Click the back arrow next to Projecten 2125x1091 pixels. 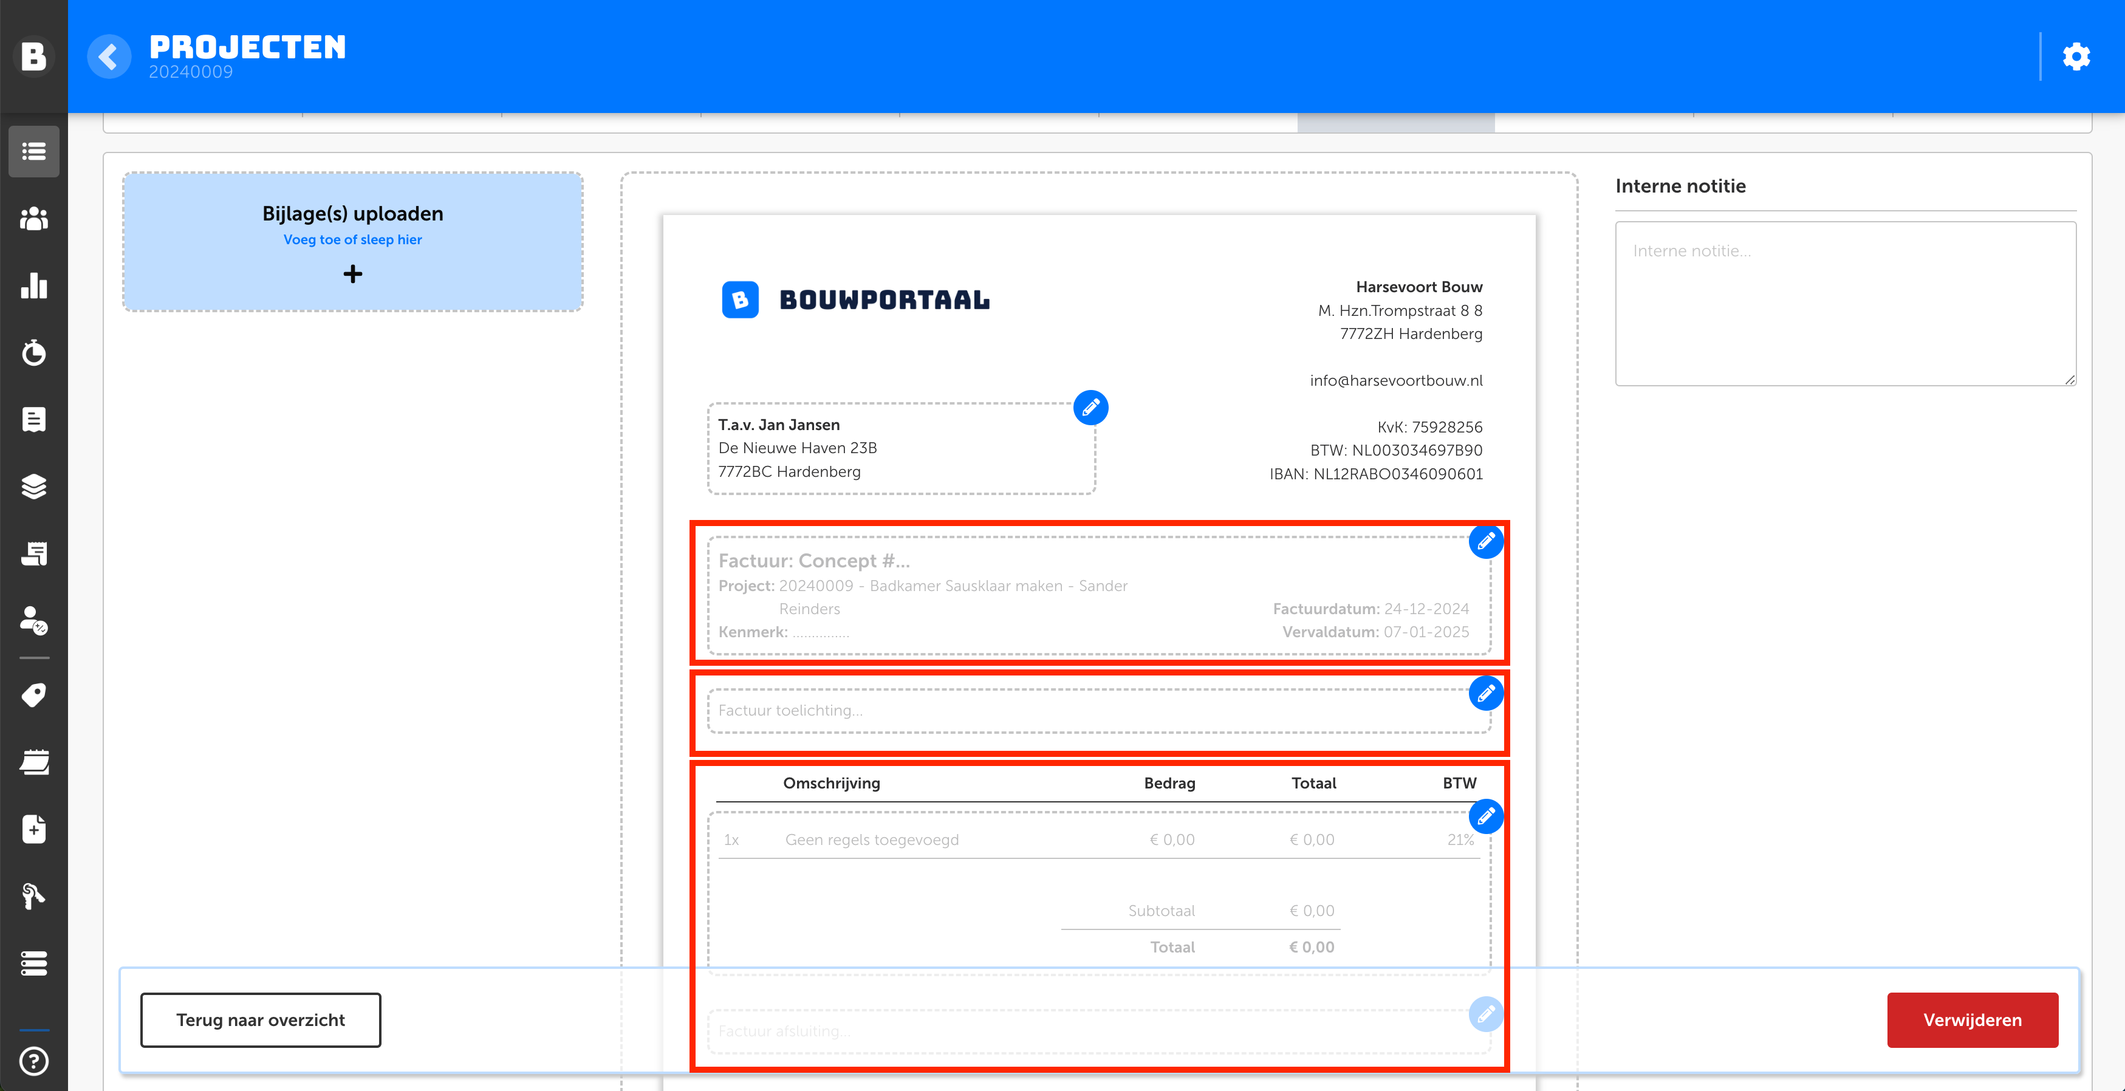tap(108, 57)
